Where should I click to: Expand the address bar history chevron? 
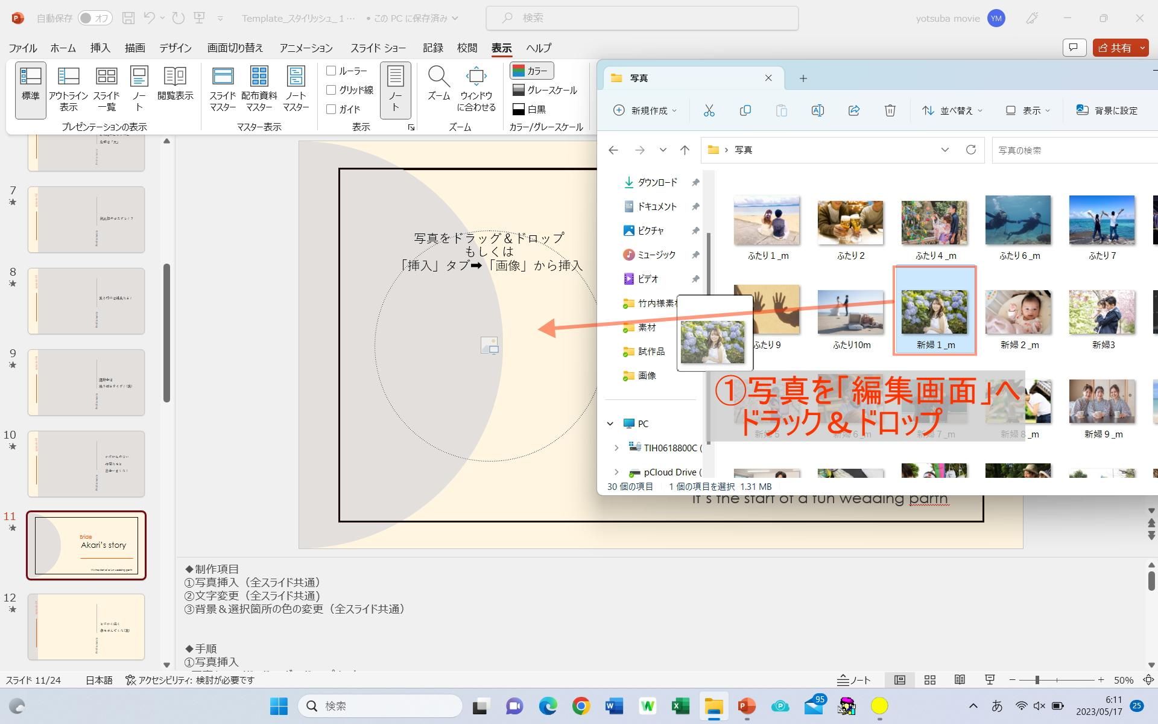[944, 150]
